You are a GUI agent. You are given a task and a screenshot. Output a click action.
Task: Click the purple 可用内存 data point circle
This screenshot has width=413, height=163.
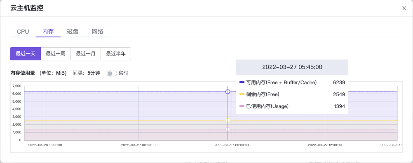point(228,92)
